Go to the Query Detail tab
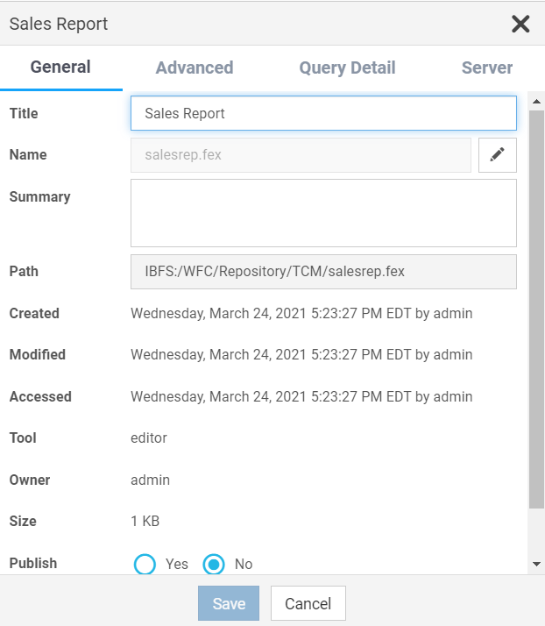 click(347, 68)
